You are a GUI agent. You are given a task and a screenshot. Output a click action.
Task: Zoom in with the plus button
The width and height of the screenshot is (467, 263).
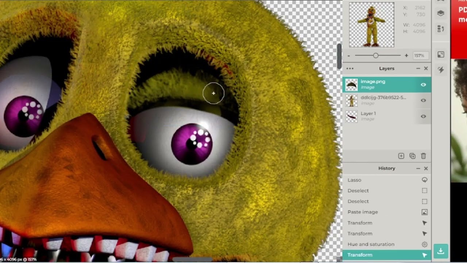[406, 56]
